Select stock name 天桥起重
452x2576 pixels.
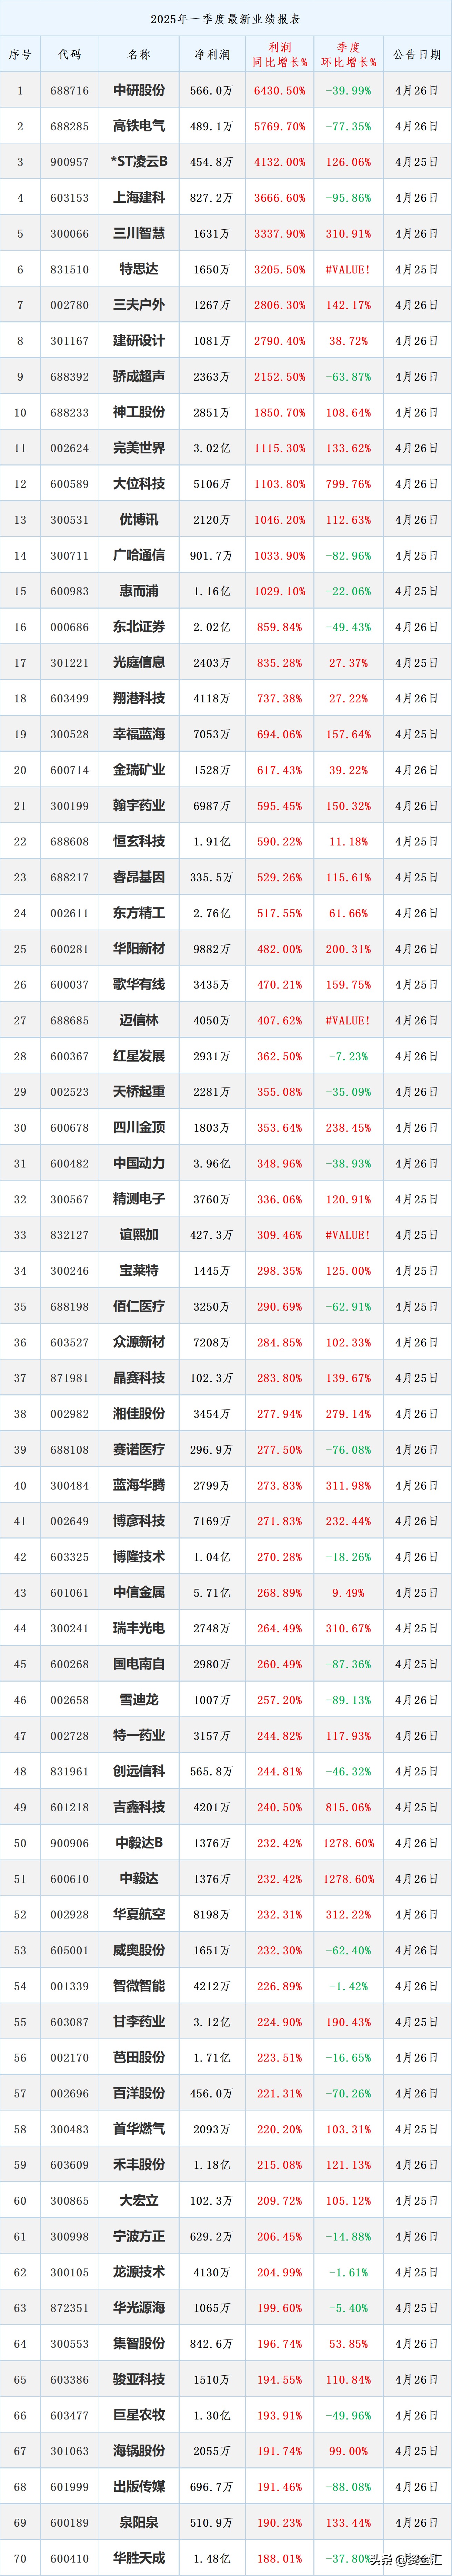pyautogui.click(x=139, y=1092)
